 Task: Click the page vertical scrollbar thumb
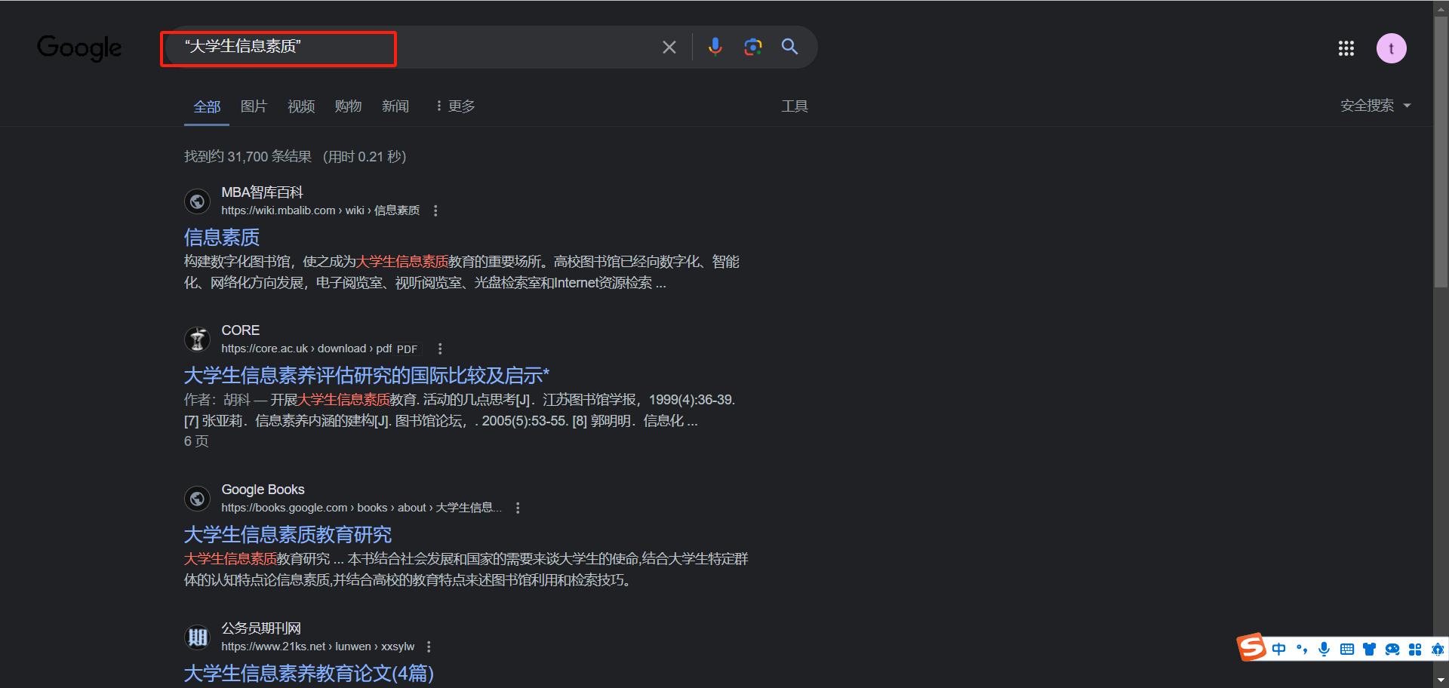pyautogui.click(x=1441, y=151)
